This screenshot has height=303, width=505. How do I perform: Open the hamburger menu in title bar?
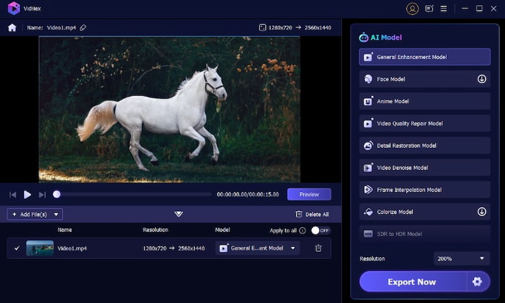click(x=444, y=9)
